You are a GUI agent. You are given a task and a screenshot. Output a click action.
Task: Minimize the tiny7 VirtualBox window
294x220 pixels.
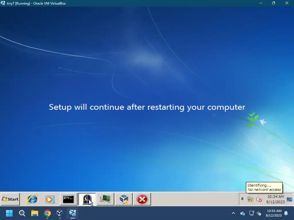[x=261, y=3]
